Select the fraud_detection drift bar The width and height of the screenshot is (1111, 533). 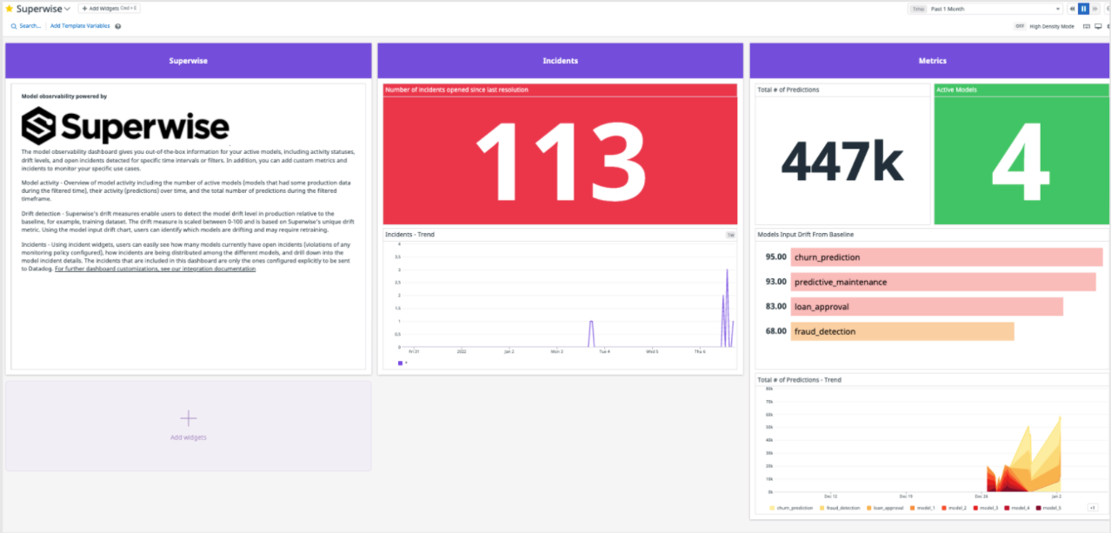(902, 331)
